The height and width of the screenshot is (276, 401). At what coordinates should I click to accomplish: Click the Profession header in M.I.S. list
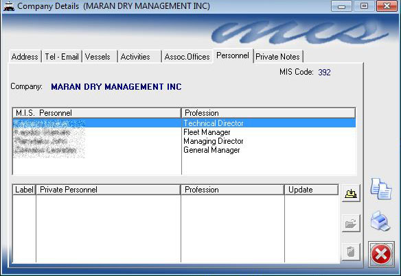coord(268,113)
